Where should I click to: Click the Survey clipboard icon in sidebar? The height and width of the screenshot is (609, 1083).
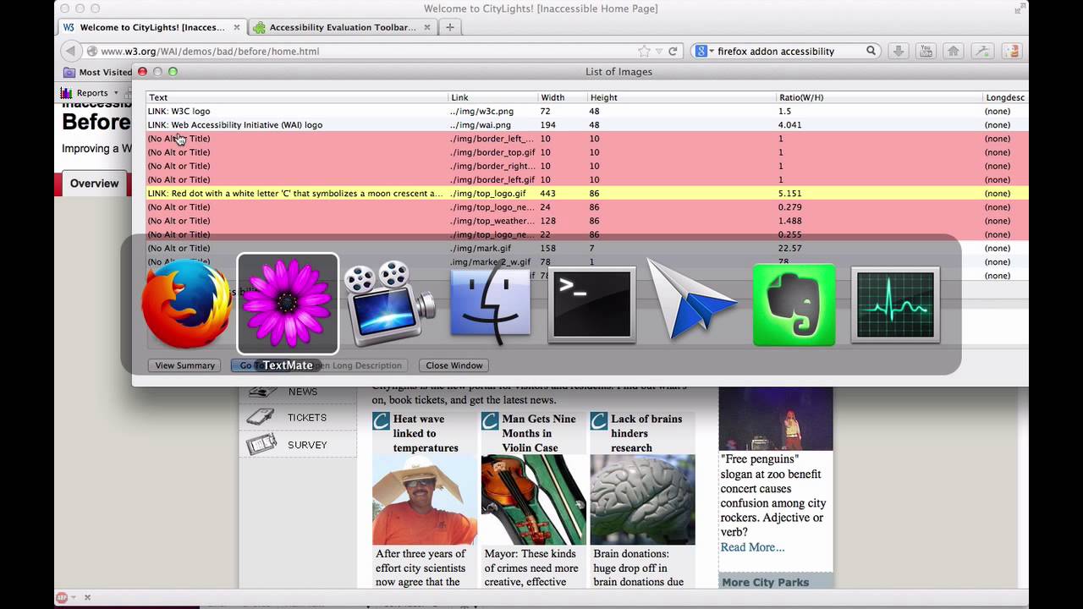click(261, 443)
